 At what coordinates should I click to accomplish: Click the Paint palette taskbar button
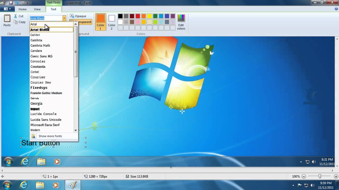click(73, 185)
